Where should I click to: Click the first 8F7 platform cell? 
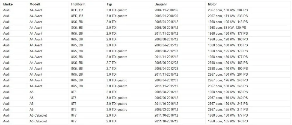[x=86, y=115]
